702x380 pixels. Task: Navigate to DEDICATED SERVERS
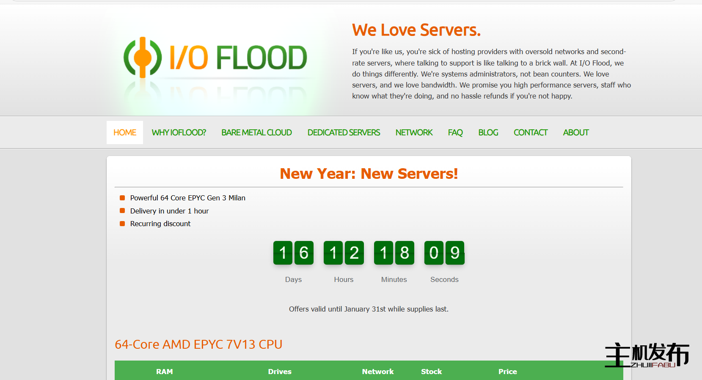(344, 133)
